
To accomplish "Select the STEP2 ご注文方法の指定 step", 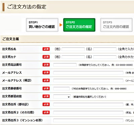I will tap(79, 25).
